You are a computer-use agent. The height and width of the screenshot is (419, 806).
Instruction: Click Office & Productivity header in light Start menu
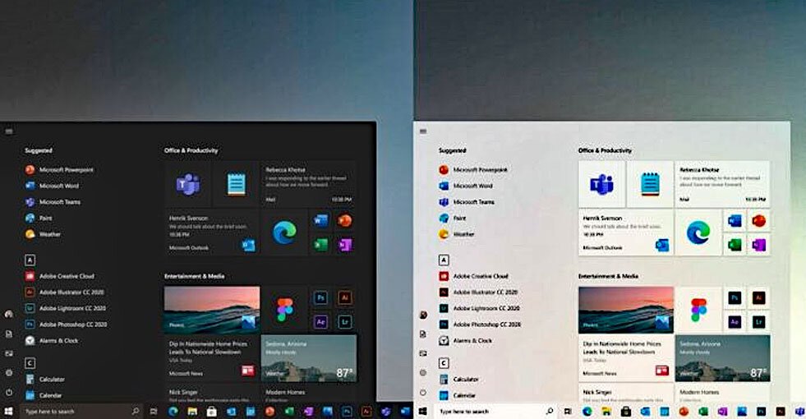click(x=605, y=150)
